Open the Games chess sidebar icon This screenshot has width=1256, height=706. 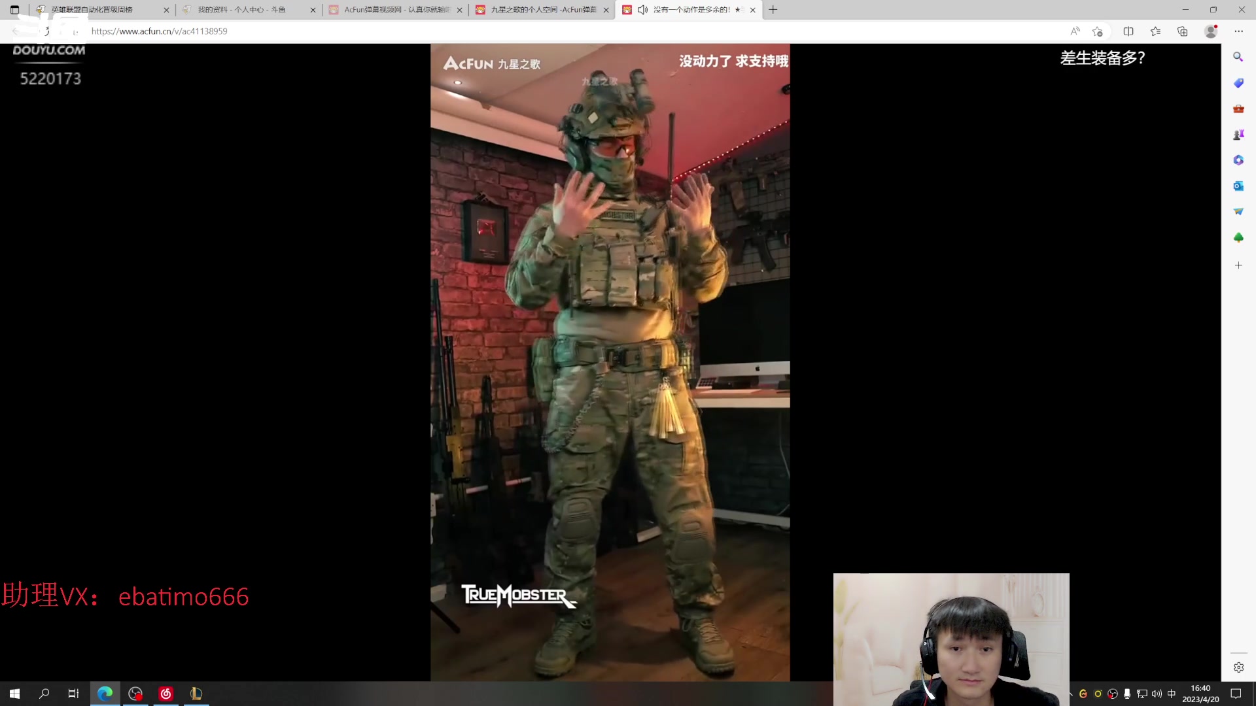click(x=1238, y=135)
